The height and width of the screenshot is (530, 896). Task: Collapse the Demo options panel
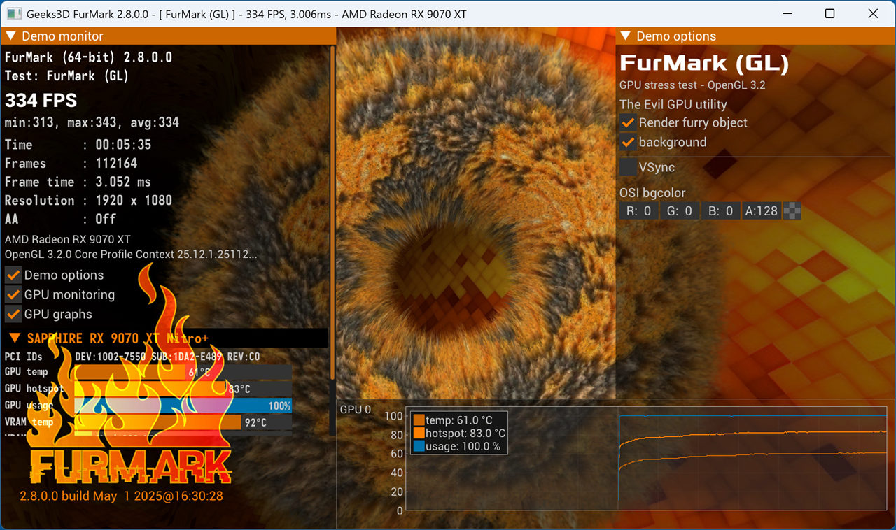626,36
